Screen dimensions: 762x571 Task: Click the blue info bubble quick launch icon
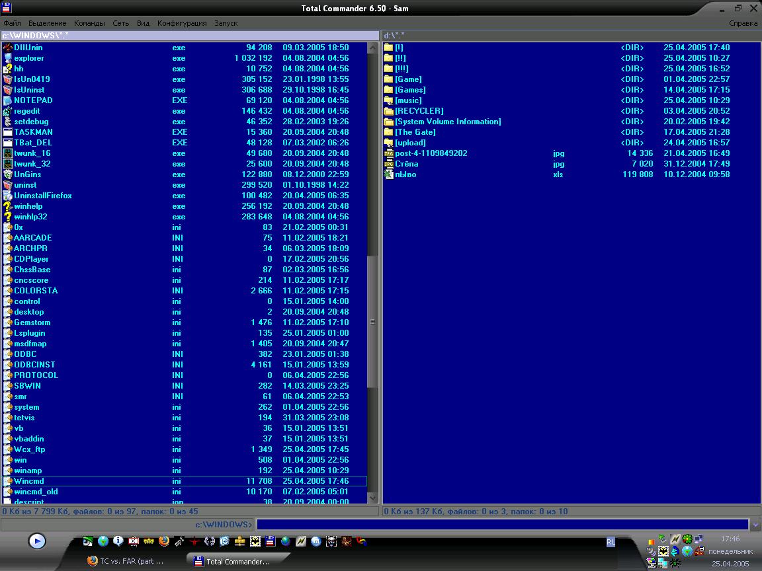[118, 541]
